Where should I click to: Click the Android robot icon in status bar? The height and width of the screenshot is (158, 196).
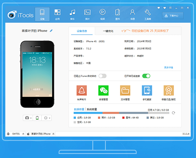click(x=8, y=134)
